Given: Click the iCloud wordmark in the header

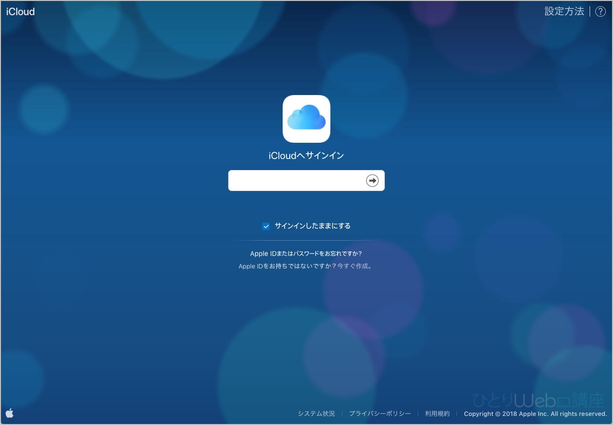Looking at the screenshot, I should point(21,12).
